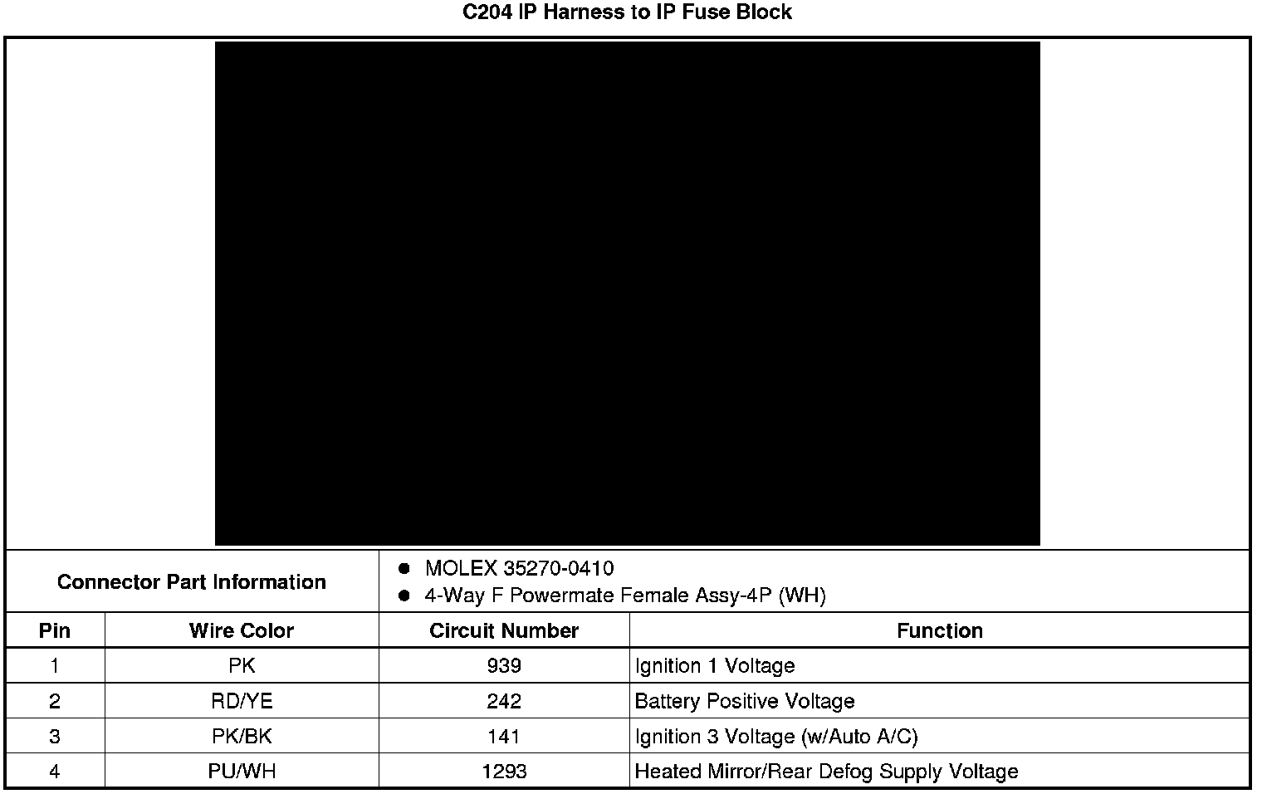Click the Wire Color column header
This screenshot has height=794, width=1262.
pyautogui.click(x=242, y=631)
